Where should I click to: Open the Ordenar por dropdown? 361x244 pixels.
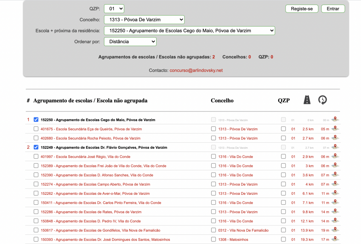[130, 41]
